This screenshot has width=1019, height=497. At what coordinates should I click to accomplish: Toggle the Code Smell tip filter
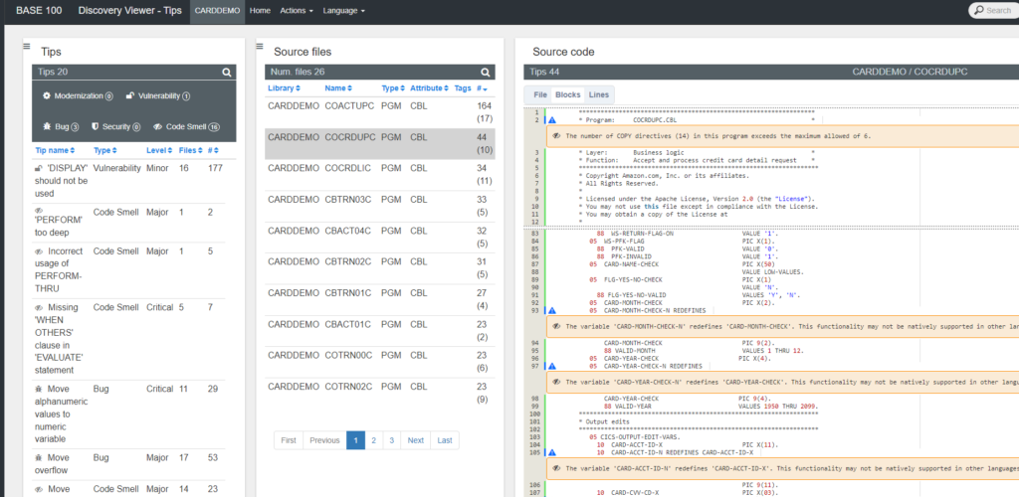coord(185,127)
